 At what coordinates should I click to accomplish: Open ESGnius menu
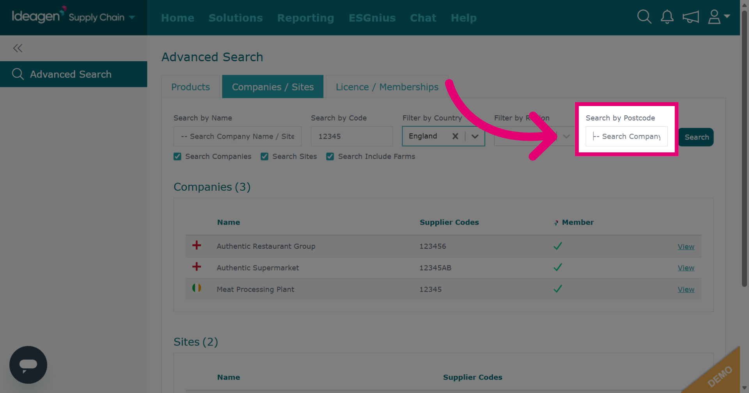click(372, 18)
